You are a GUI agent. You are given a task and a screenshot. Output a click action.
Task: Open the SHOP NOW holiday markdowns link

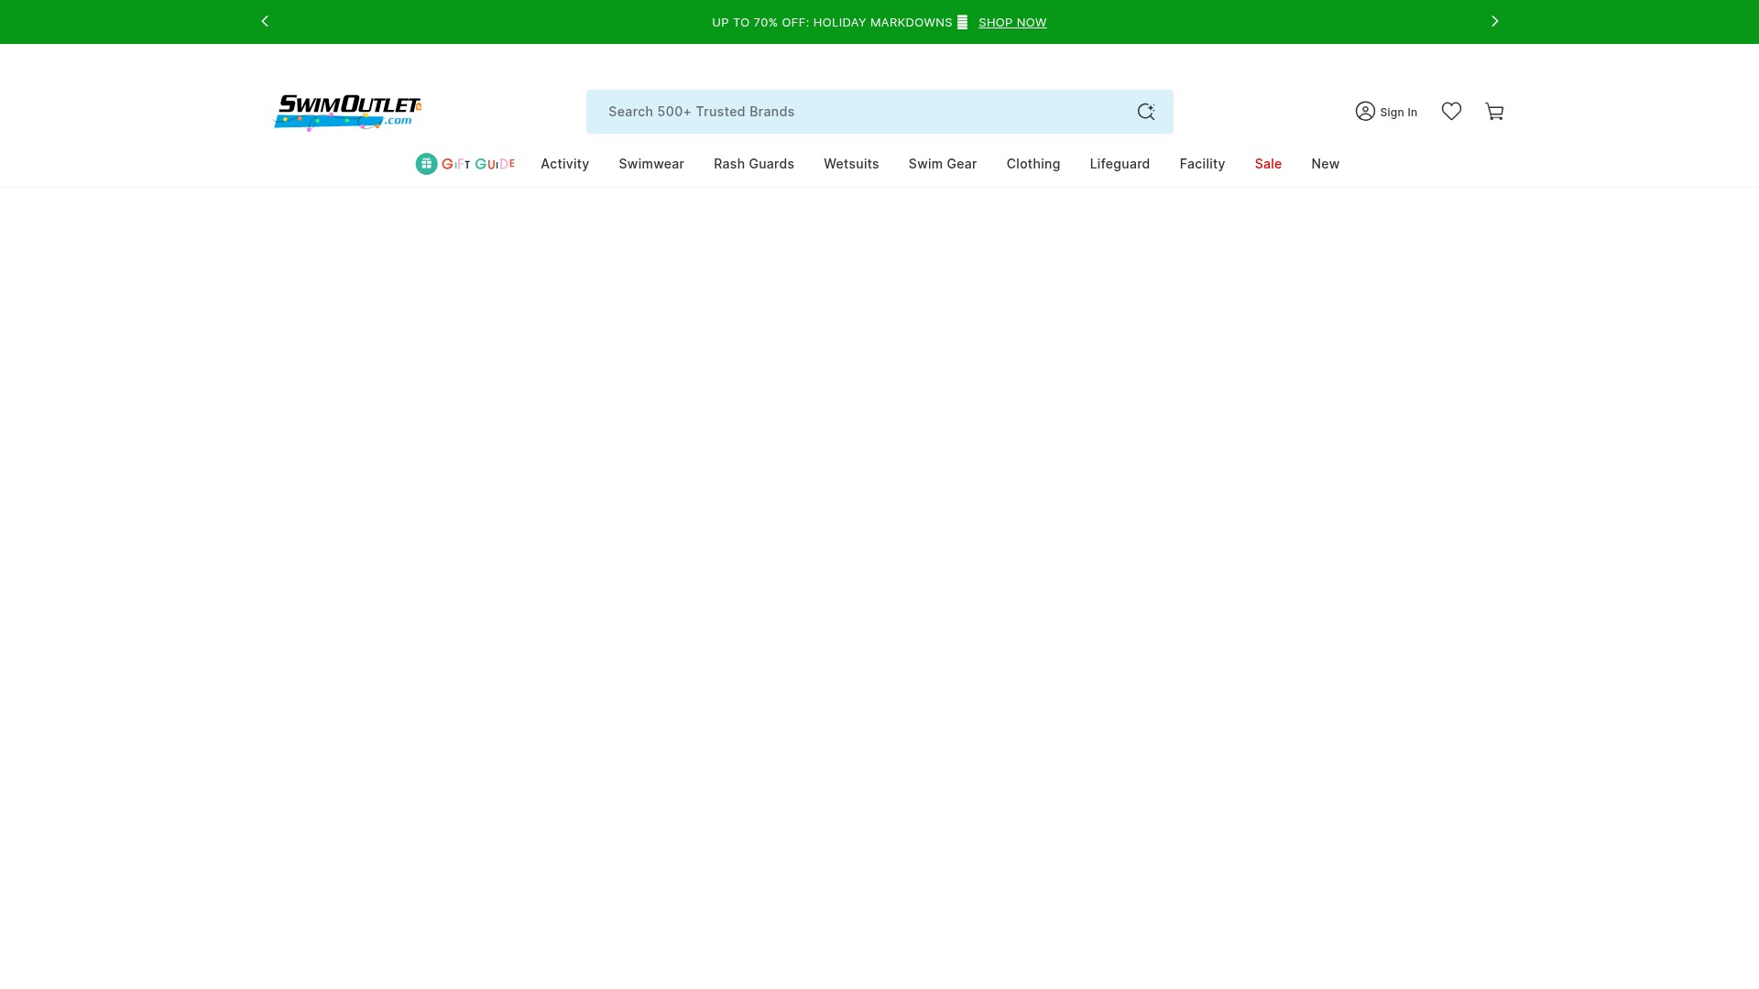tap(1012, 22)
